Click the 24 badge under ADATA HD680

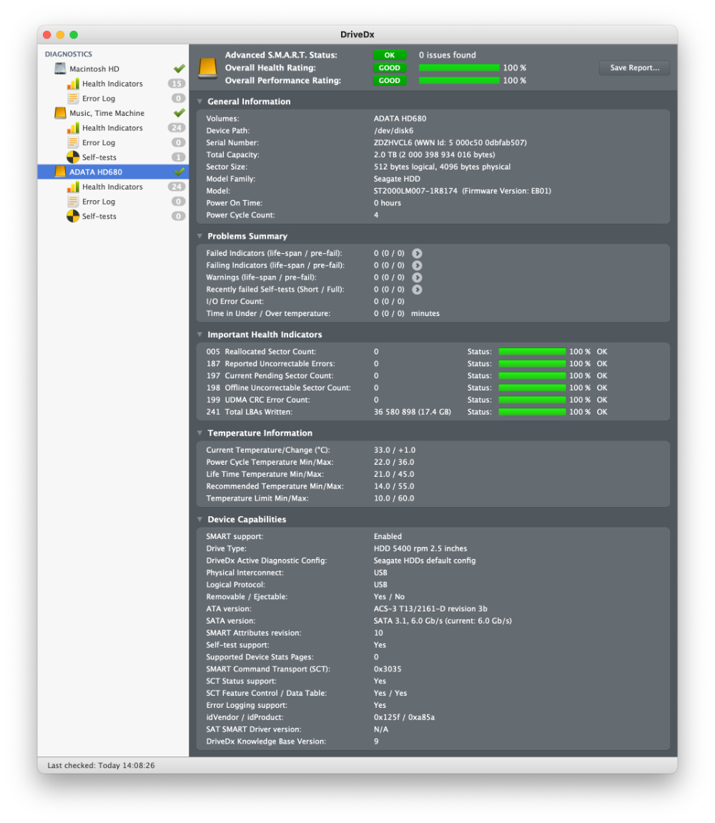coord(177,187)
